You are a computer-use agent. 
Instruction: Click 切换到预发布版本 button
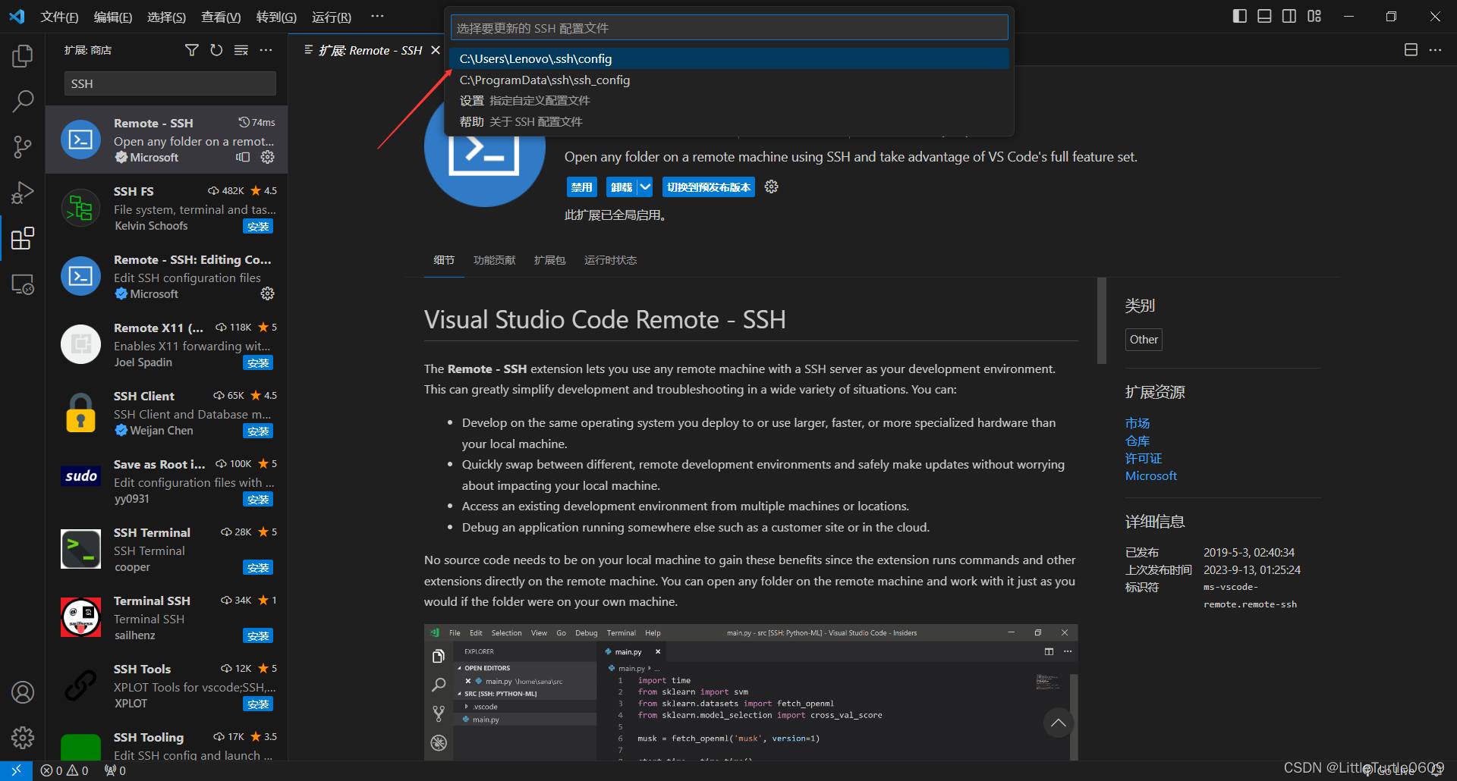[x=709, y=187]
